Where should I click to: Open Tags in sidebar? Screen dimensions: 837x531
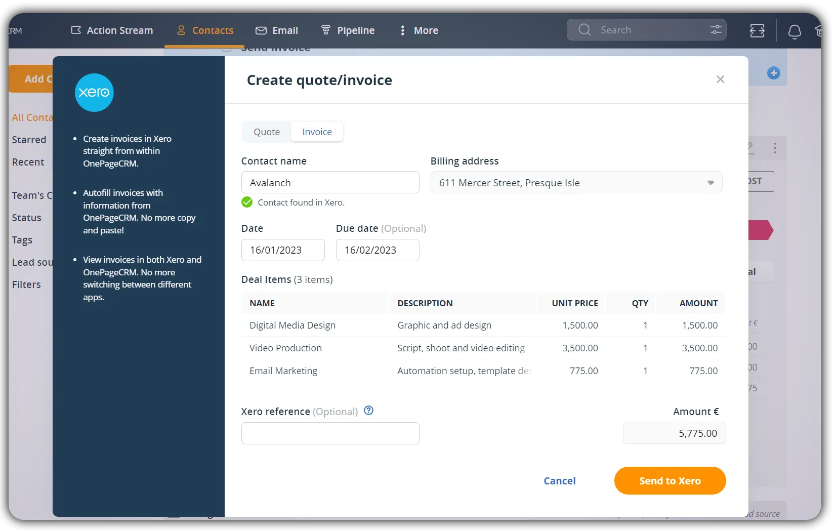(x=22, y=240)
